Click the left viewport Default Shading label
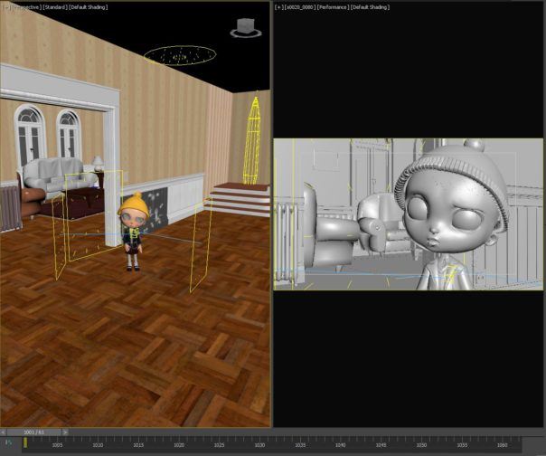The height and width of the screenshot is (456, 546). (x=87, y=5)
